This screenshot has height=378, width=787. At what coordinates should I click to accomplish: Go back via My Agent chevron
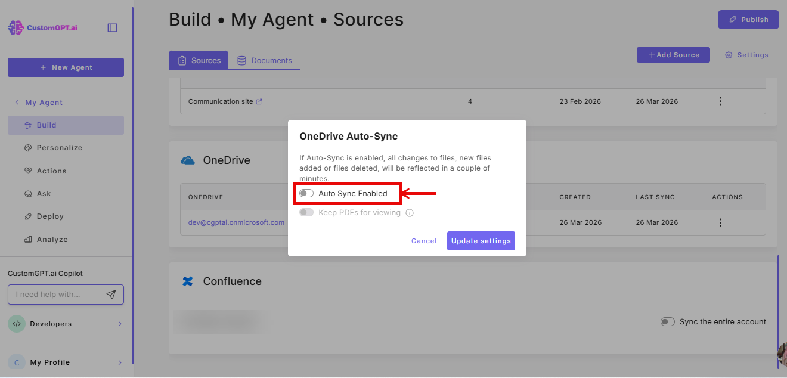[17, 103]
